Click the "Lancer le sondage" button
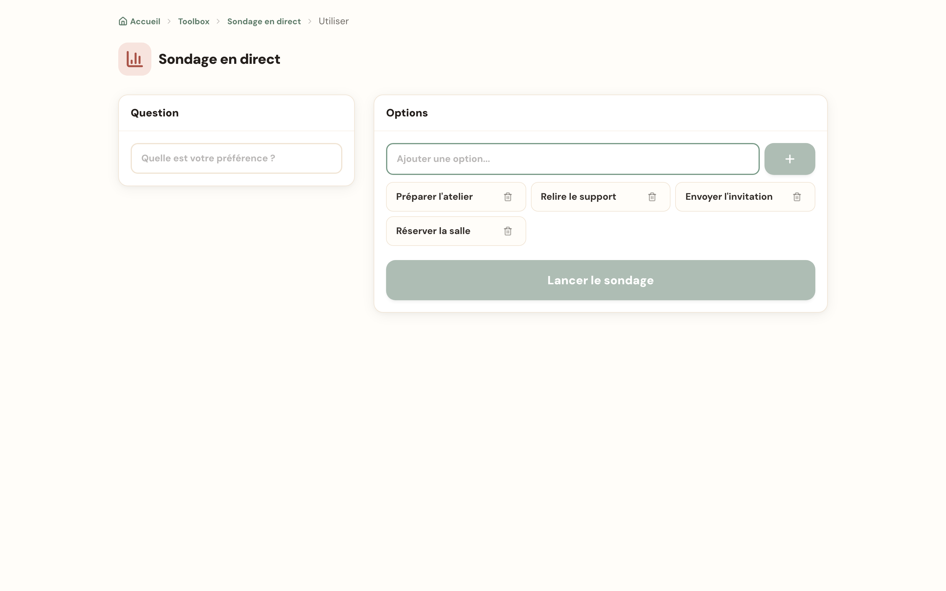Screen dimensions: 946x591 click(x=600, y=280)
